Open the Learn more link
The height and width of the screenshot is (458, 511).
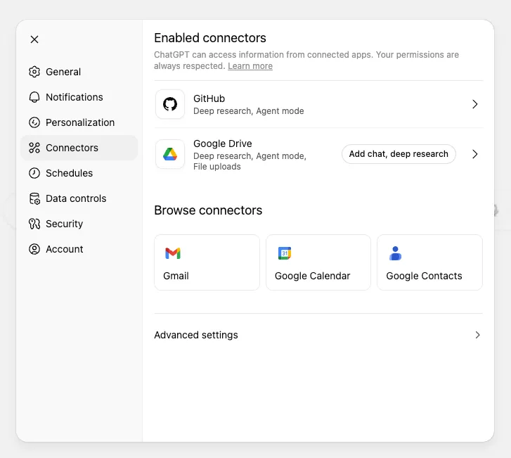[x=250, y=66]
